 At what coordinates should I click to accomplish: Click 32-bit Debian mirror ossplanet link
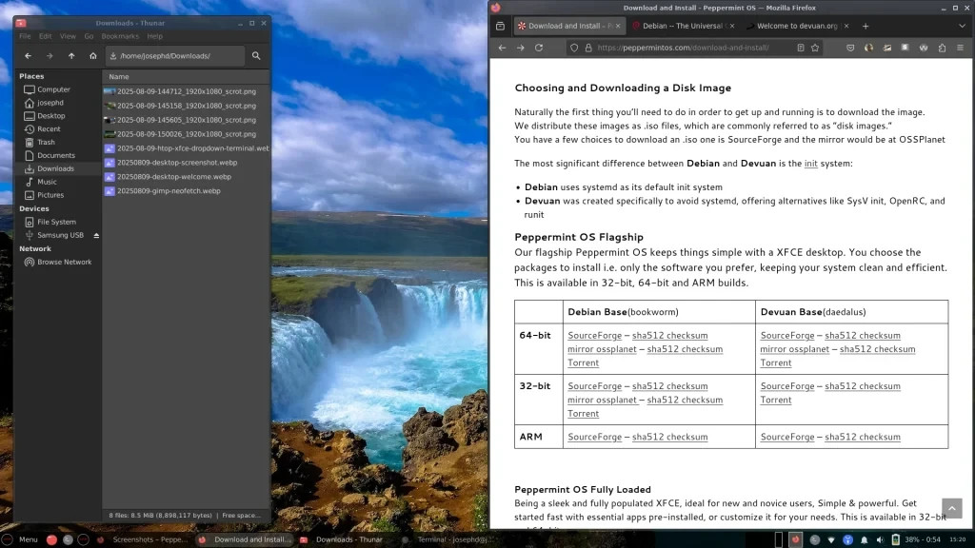602,401
